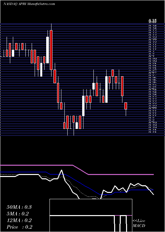Click the "<<Live MACD" label
This screenshot has height=232, width=165.
139,223
